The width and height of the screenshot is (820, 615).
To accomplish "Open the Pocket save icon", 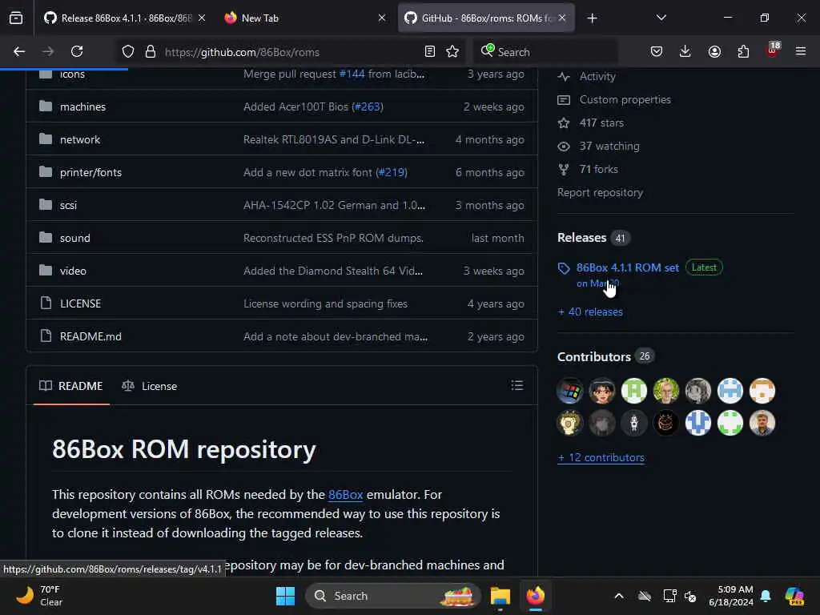I will [x=657, y=51].
